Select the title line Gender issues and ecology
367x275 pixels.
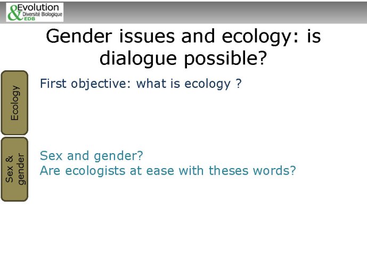[x=183, y=36]
